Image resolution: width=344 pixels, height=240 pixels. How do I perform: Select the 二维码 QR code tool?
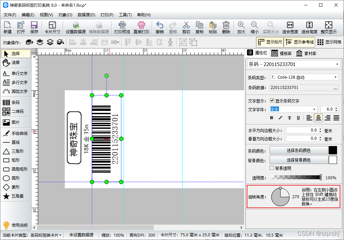coord(16,112)
